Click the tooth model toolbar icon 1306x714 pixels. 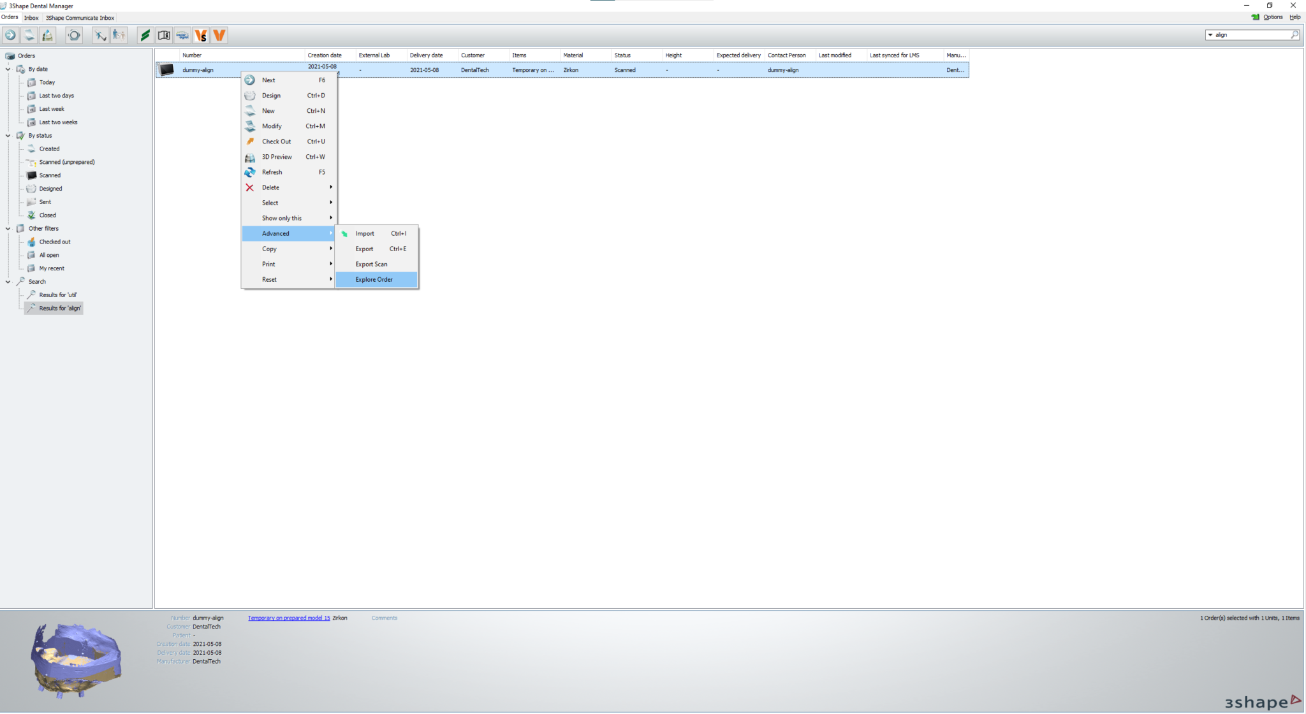[x=48, y=36]
